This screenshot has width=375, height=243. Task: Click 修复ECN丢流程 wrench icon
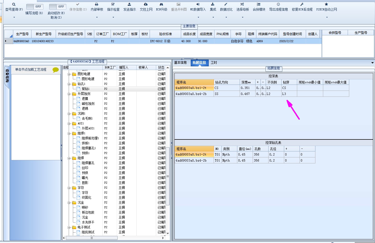click(x=302, y=4)
